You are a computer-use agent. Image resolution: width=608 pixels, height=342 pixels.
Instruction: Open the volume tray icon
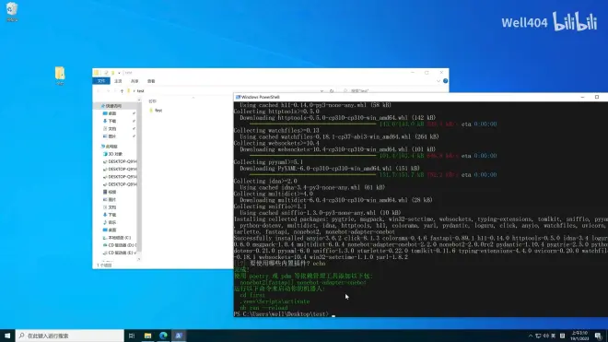pyautogui.click(x=546, y=336)
